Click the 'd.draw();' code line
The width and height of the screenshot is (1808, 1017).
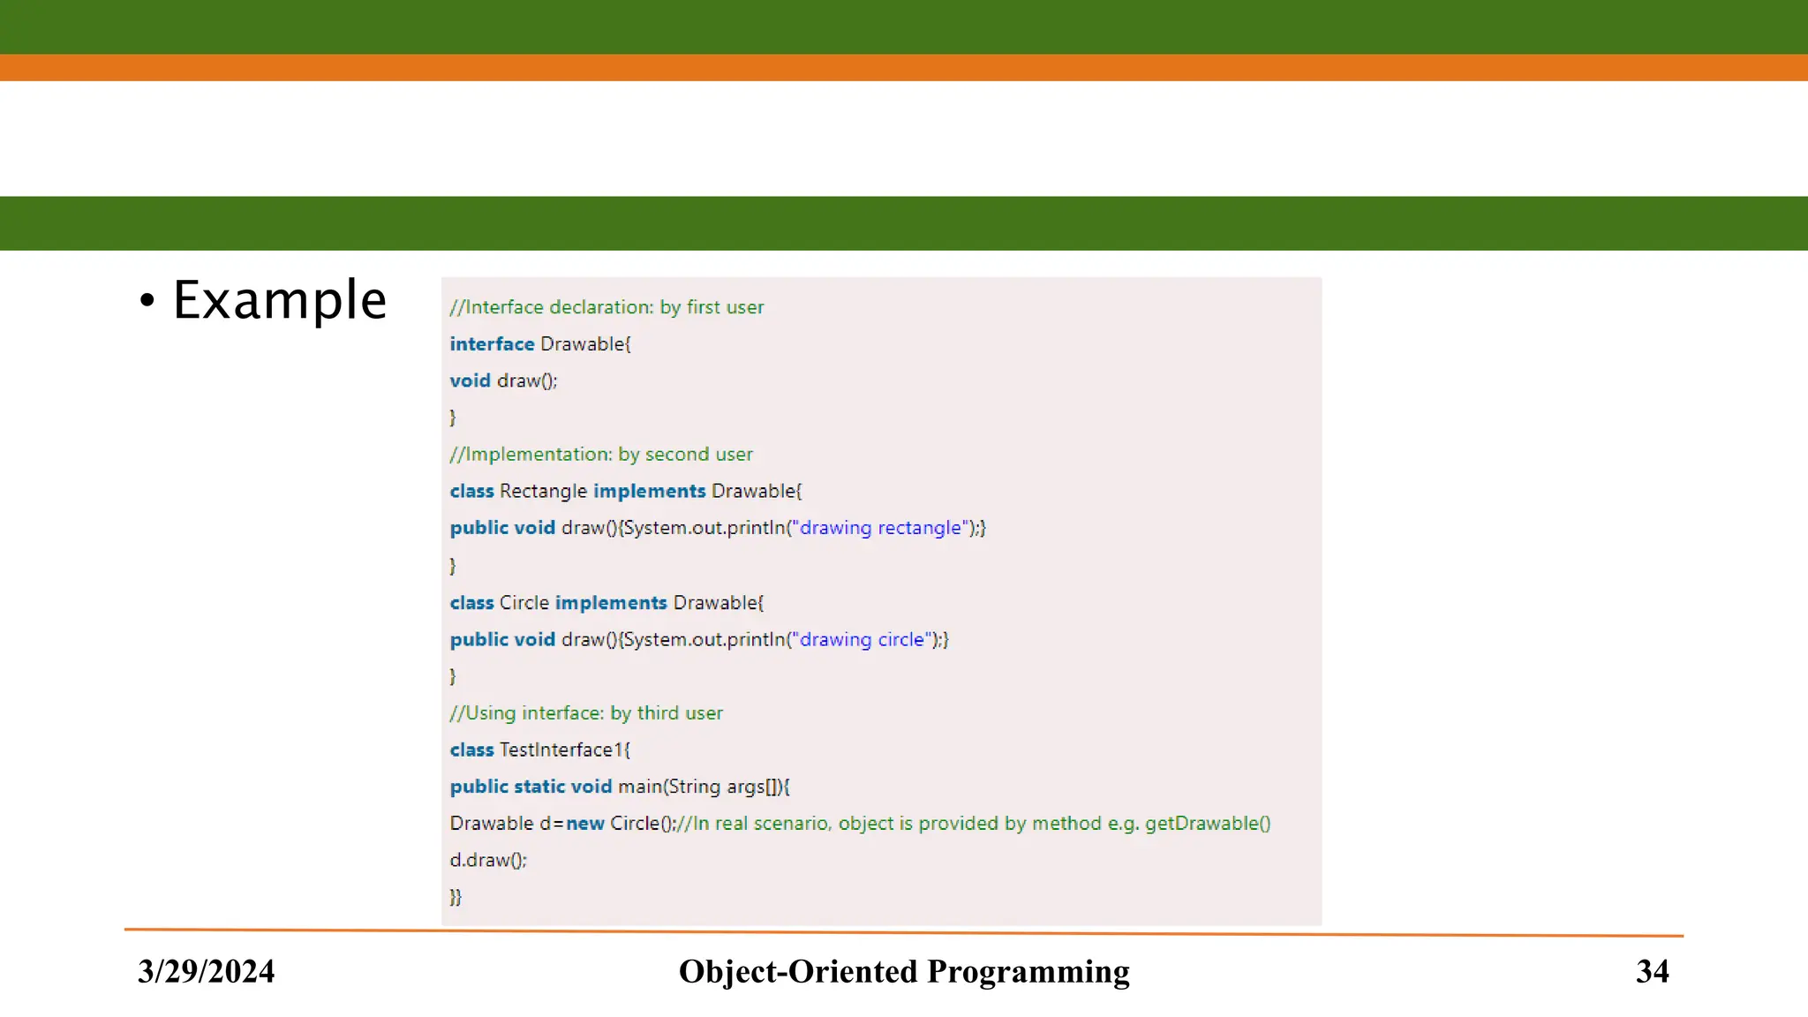coord(488,861)
